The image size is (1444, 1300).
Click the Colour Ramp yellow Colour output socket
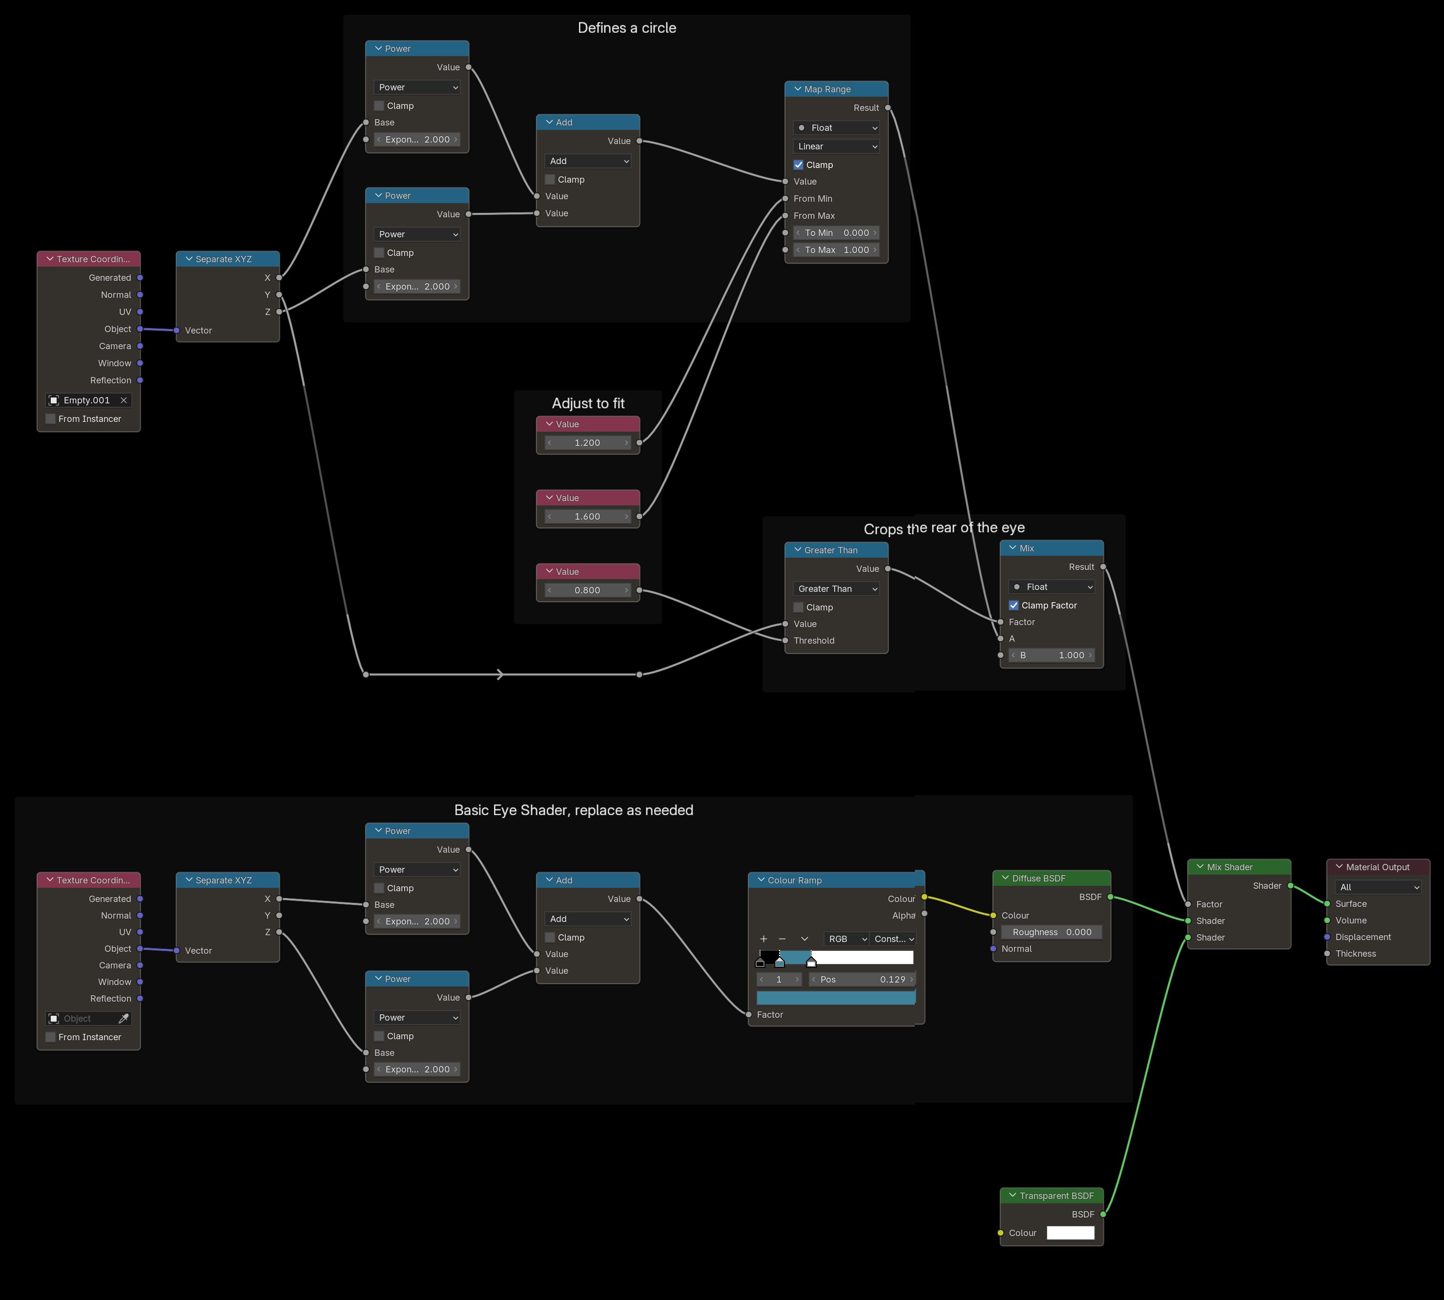[924, 897]
